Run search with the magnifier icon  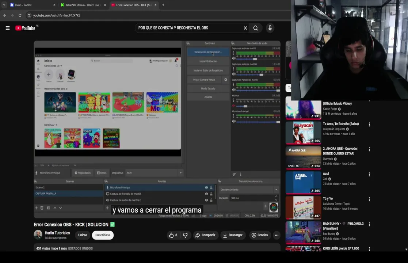[x=256, y=28]
